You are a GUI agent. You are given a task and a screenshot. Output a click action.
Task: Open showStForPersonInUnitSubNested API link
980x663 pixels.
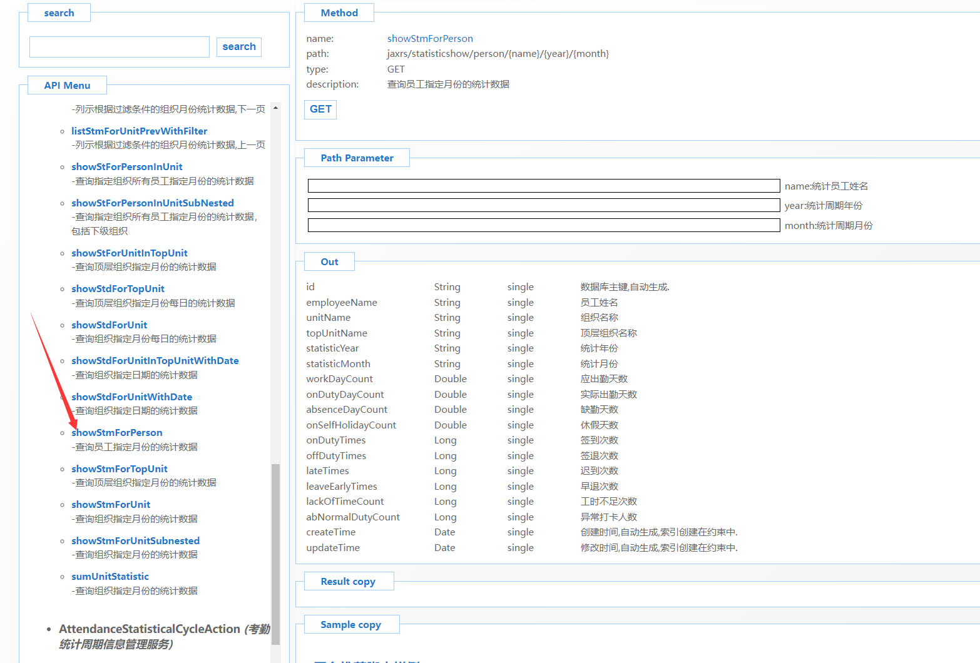pyautogui.click(x=152, y=203)
